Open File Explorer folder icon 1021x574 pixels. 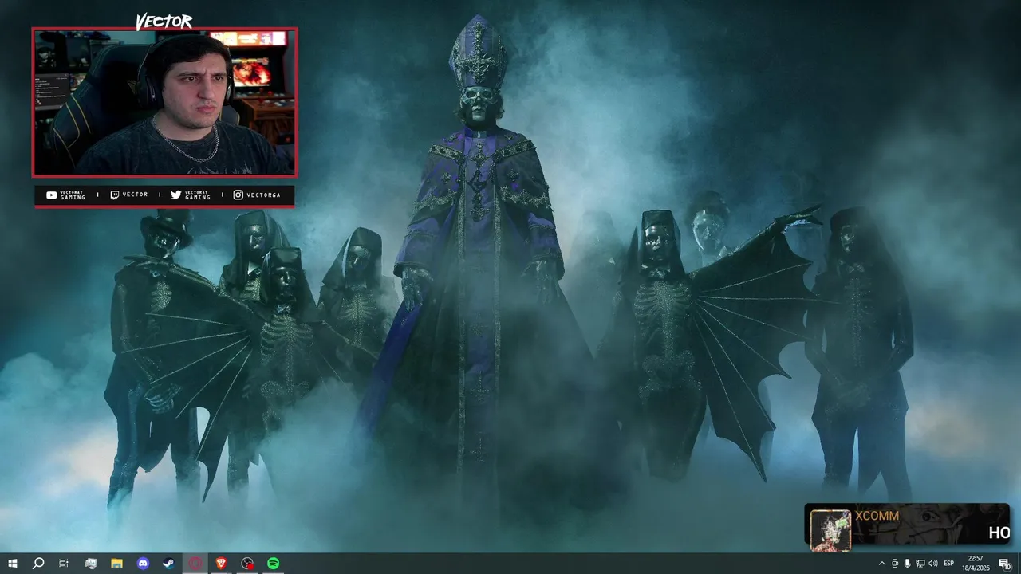click(116, 564)
